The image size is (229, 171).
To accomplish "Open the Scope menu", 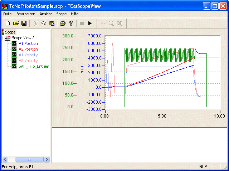I will pyautogui.click(x=62, y=14).
